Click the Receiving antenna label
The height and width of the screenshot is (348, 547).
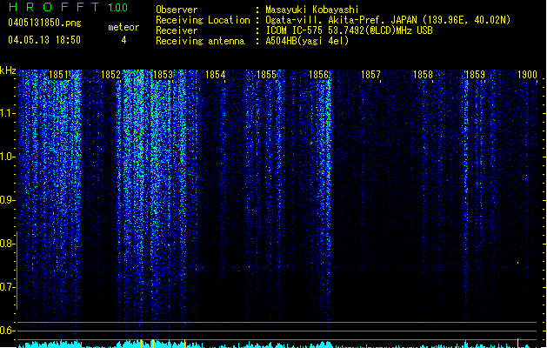click(200, 41)
